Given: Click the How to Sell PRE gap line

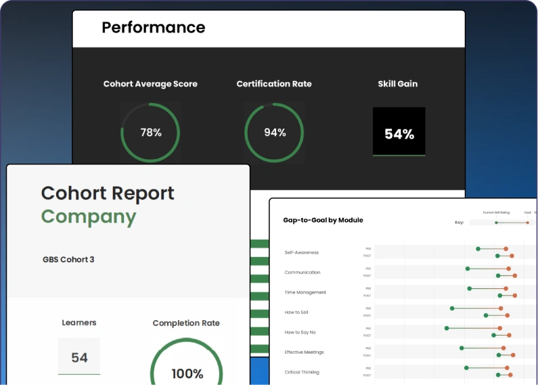Looking at the screenshot, I should (476, 309).
